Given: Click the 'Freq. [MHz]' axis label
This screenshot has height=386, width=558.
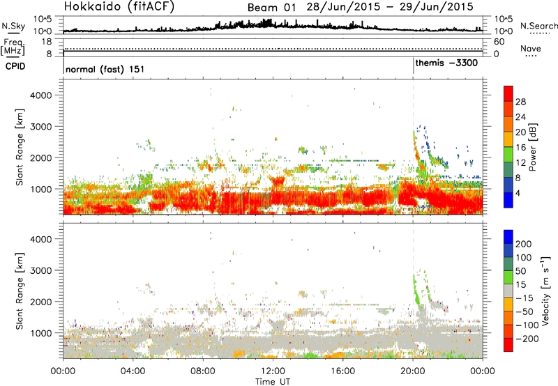Looking at the screenshot, I should 13,47.
